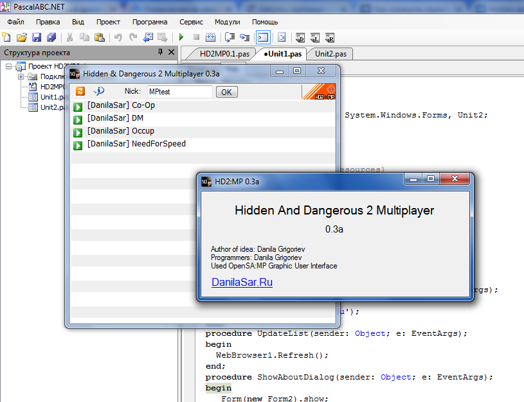Pin the project structure panel

161,53
